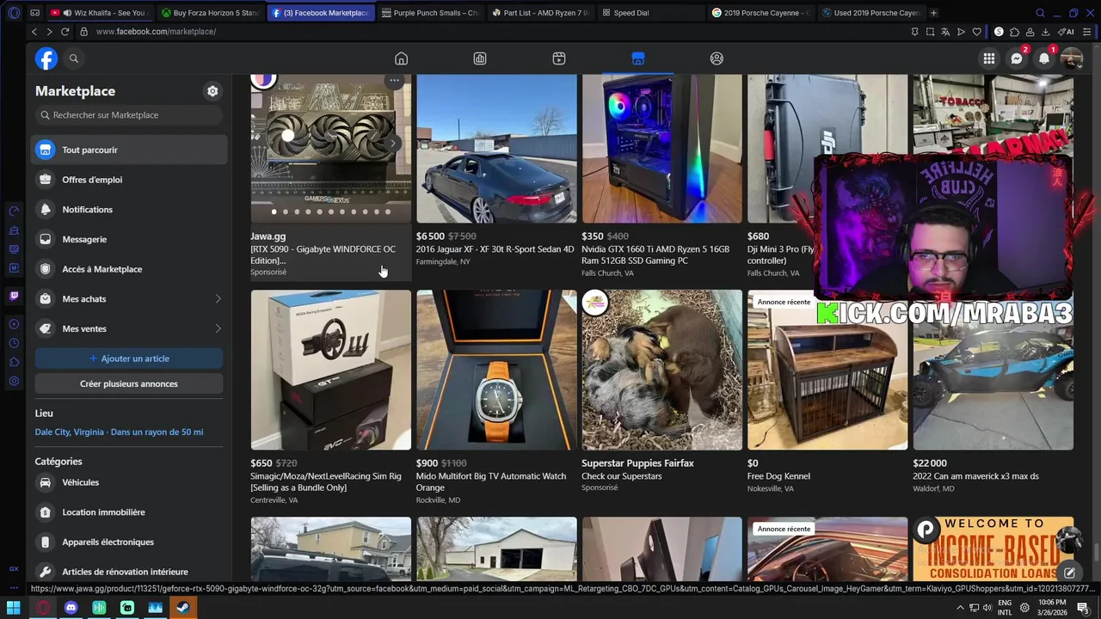
Task: Open Offres d'emploi section
Action: 129,180
